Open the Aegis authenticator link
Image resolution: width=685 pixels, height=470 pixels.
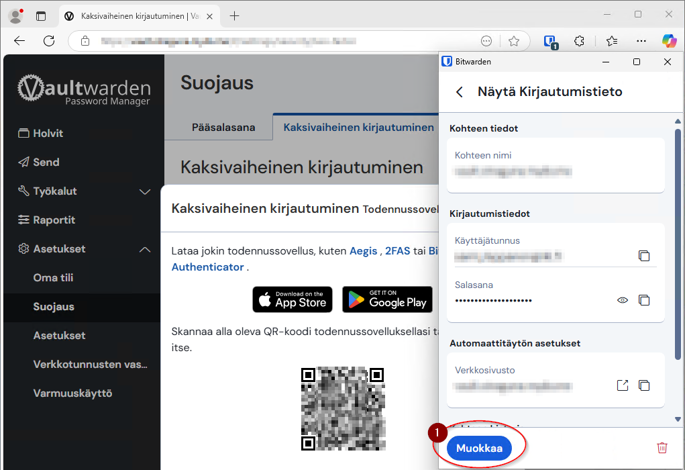tap(363, 251)
